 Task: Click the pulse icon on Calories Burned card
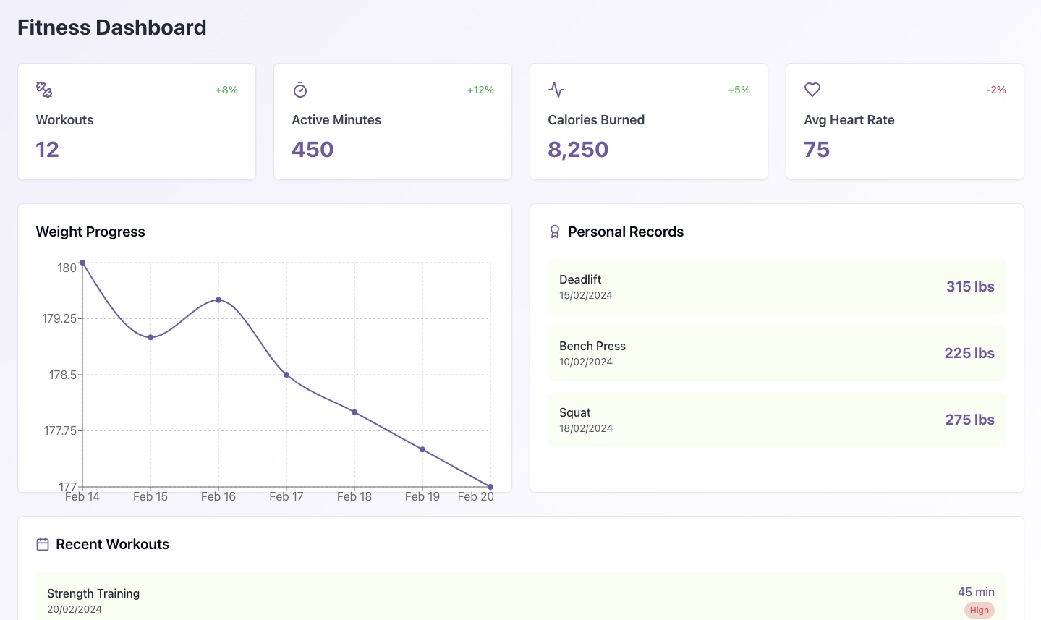click(x=556, y=90)
